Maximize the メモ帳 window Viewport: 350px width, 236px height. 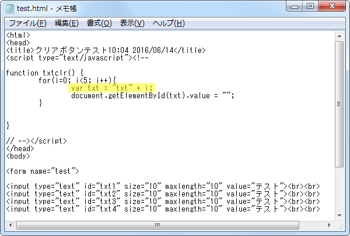tap(310, 6)
